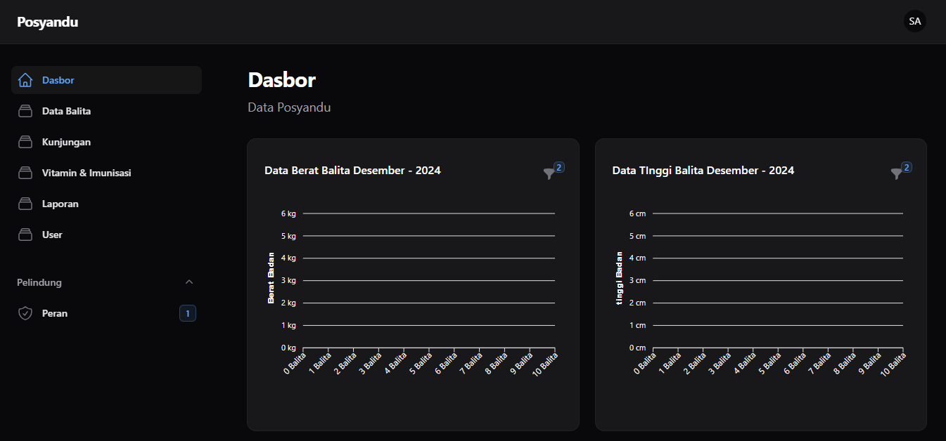This screenshot has width=946, height=441.
Task: Open filter on Data Berat Balita chart
Action: coord(549,173)
